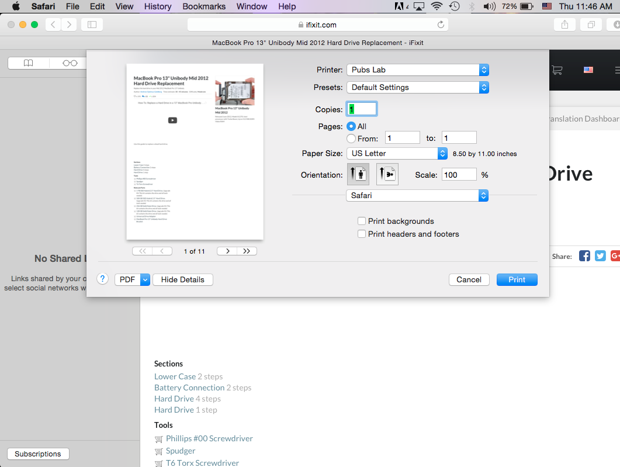
Task: Jump to last preview page
Action: point(247,251)
